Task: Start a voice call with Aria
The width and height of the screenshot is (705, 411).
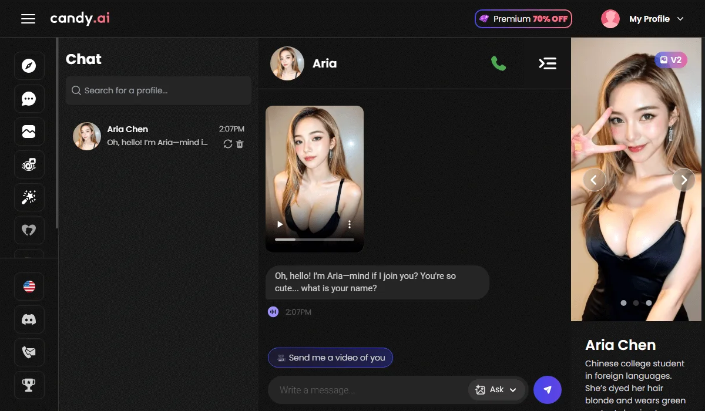Action: point(498,63)
